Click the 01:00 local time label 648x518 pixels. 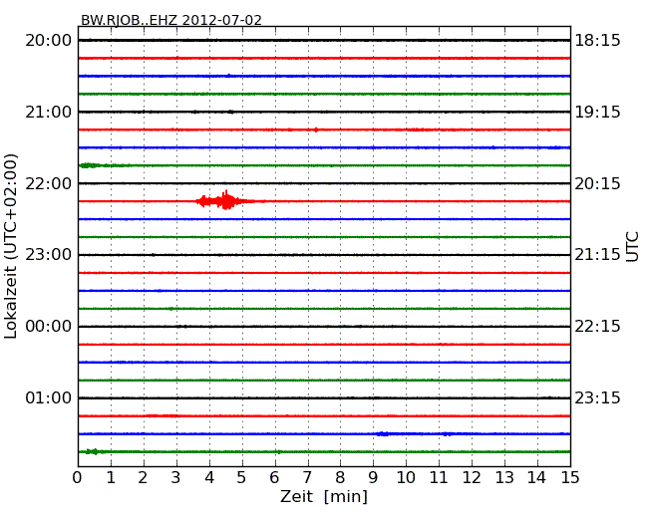pyautogui.click(x=49, y=397)
